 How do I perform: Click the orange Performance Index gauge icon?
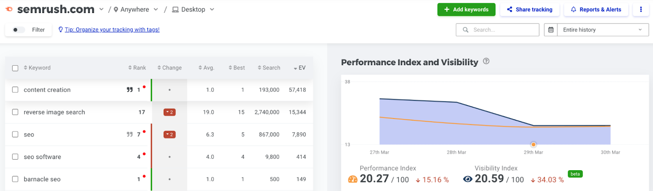353,179
